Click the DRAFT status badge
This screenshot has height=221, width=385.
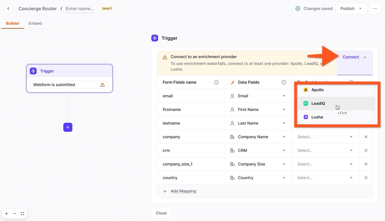(107, 9)
